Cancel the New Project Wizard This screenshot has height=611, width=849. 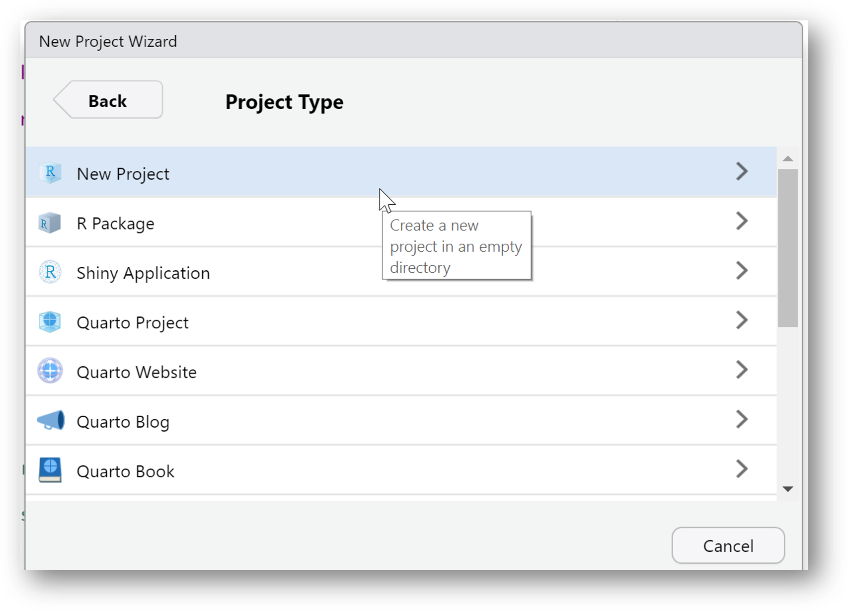(728, 546)
